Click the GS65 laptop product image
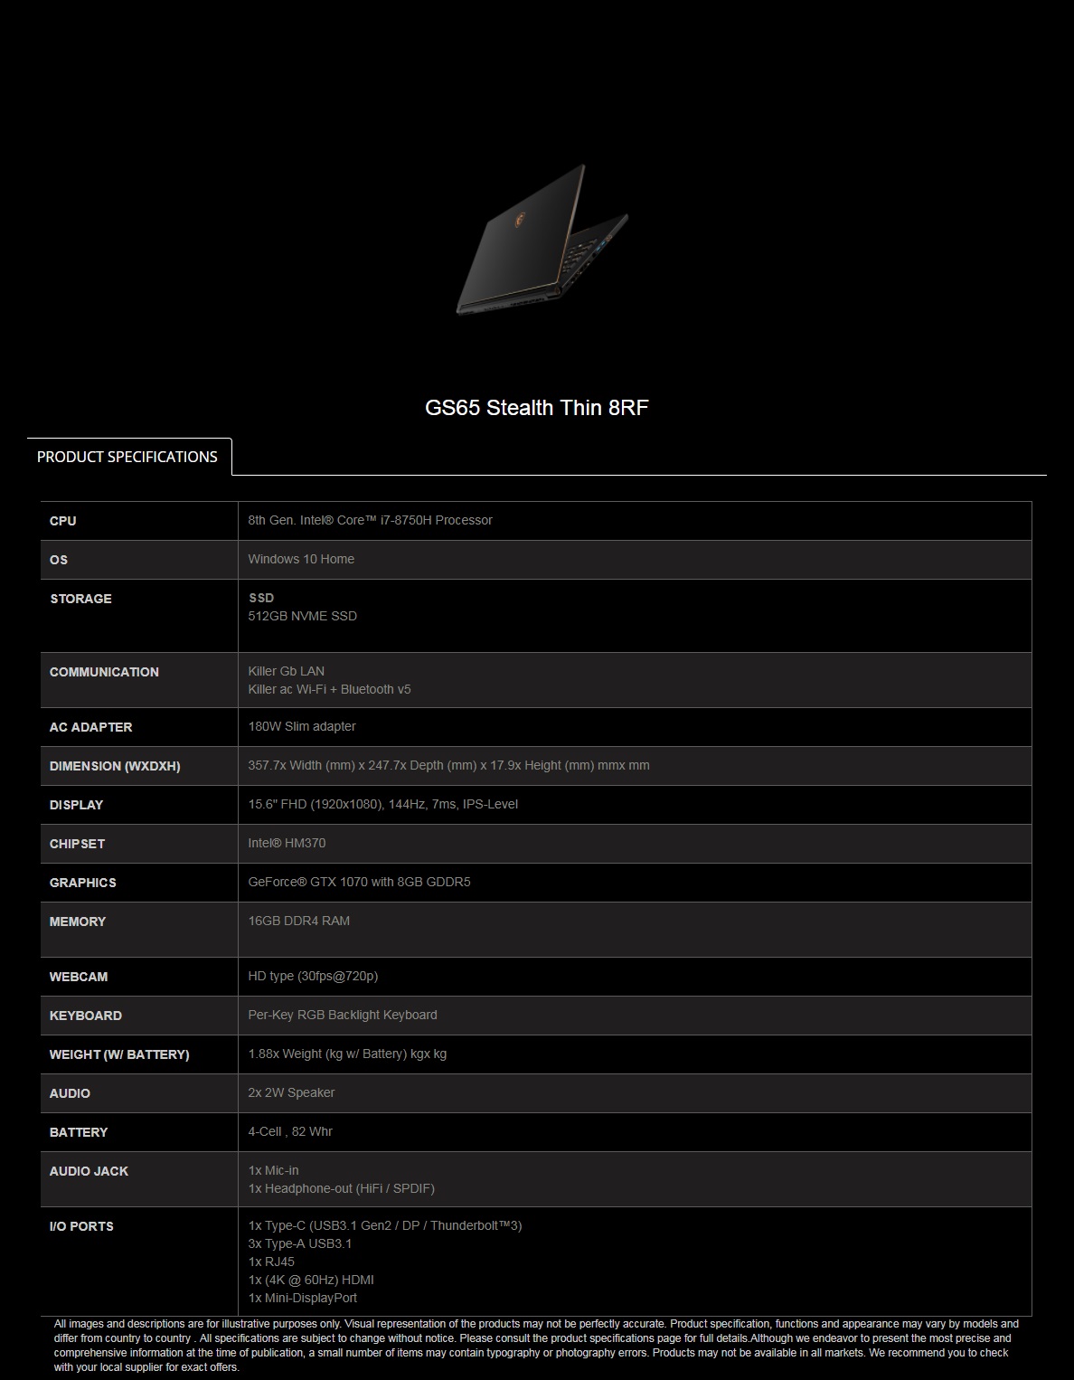Image resolution: width=1074 pixels, height=1380 pixels. [542, 240]
